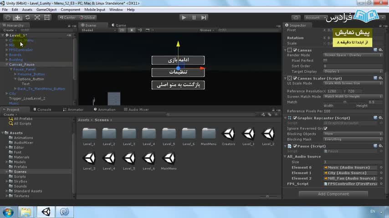Click the Step frame button

204,17
